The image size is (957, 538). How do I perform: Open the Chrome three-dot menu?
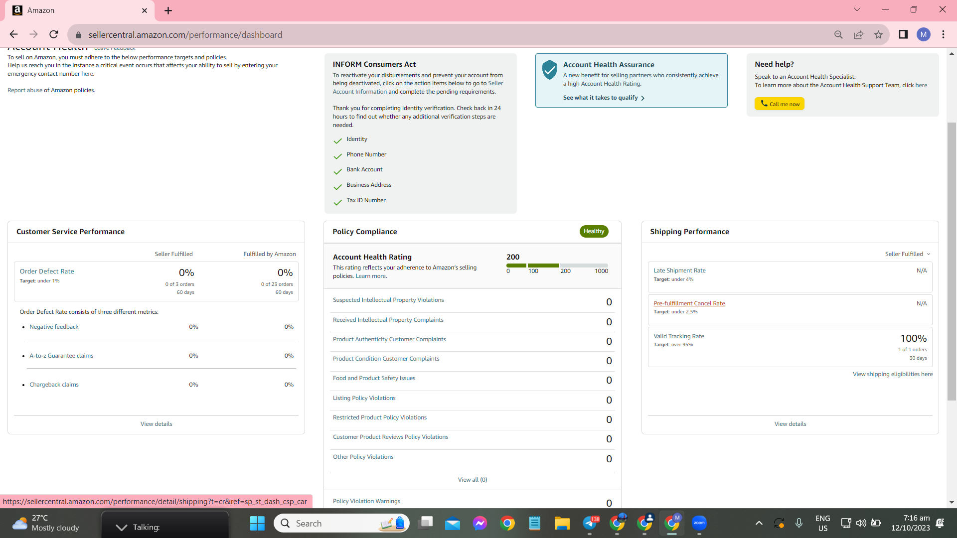pyautogui.click(x=944, y=34)
